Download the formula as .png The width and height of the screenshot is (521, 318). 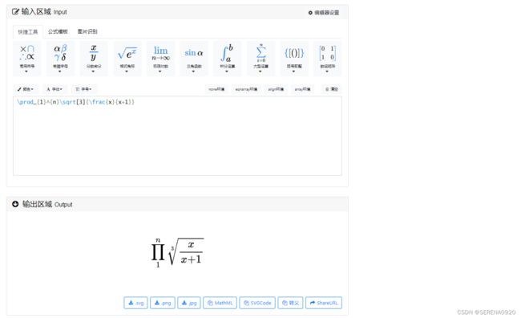click(163, 303)
